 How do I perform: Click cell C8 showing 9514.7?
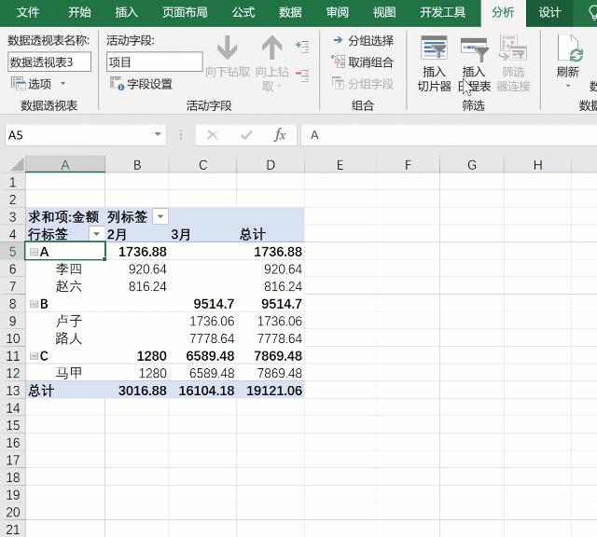pyautogui.click(x=202, y=304)
